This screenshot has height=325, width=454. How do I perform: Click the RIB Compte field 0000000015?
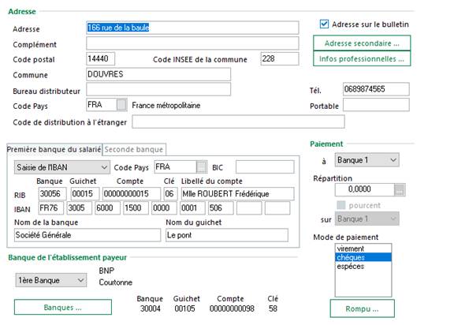coord(132,193)
